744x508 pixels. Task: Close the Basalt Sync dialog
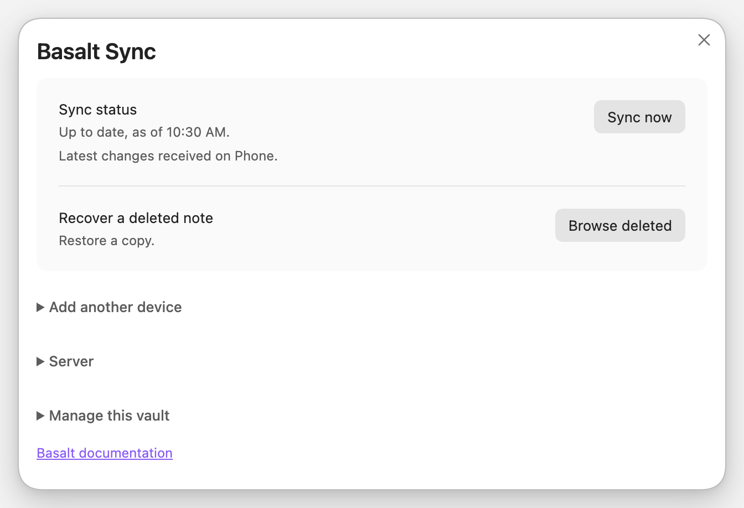click(704, 40)
